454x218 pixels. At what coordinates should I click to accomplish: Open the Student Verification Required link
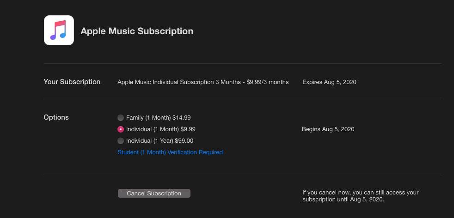pos(170,152)
